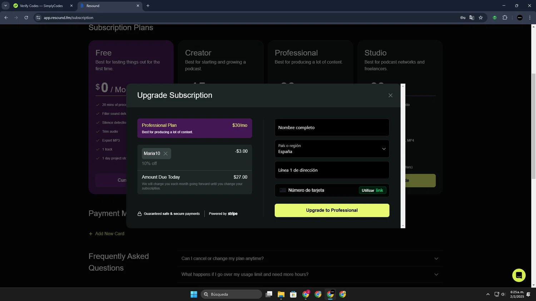536x301 pixels.
Task: Close the Upgrade Subscription dialog
Action: [x=390, y=95]
